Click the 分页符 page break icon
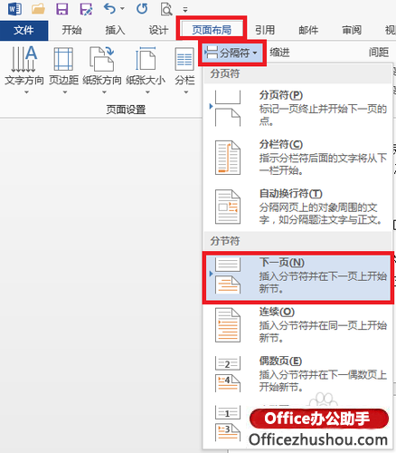The height and width of the screenshot is (453, 396). click(x=228, y=108)
